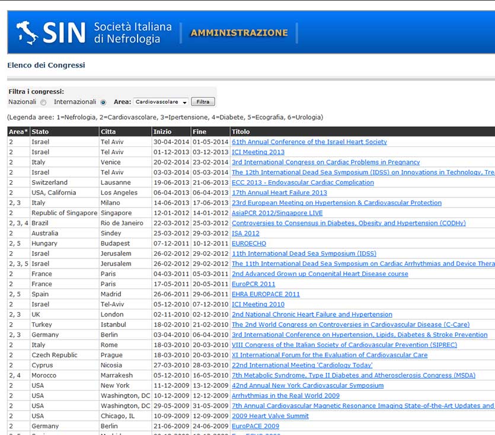Click the 'Società Italiana di Nefrologia' banner text
The image size is (495, 435).
click(x=133, y=33)
